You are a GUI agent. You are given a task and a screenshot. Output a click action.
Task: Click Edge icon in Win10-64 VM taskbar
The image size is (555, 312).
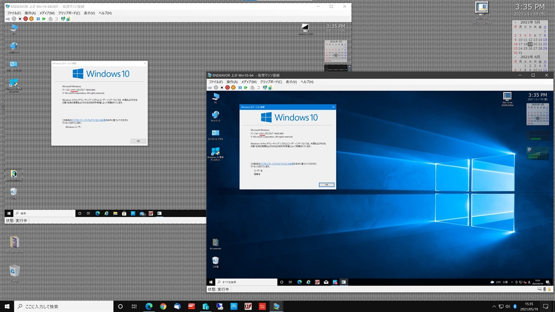[x=299, y=282]
